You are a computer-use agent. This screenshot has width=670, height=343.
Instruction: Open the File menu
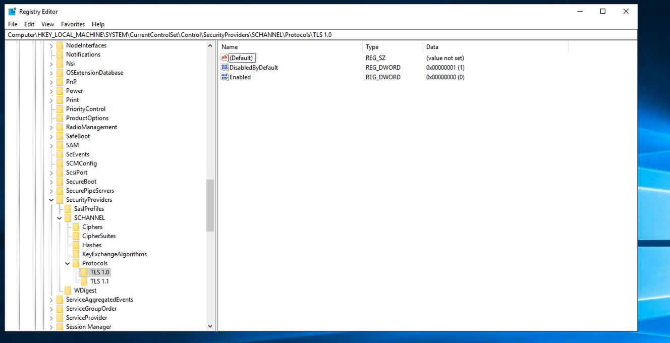tap(13, 24)
